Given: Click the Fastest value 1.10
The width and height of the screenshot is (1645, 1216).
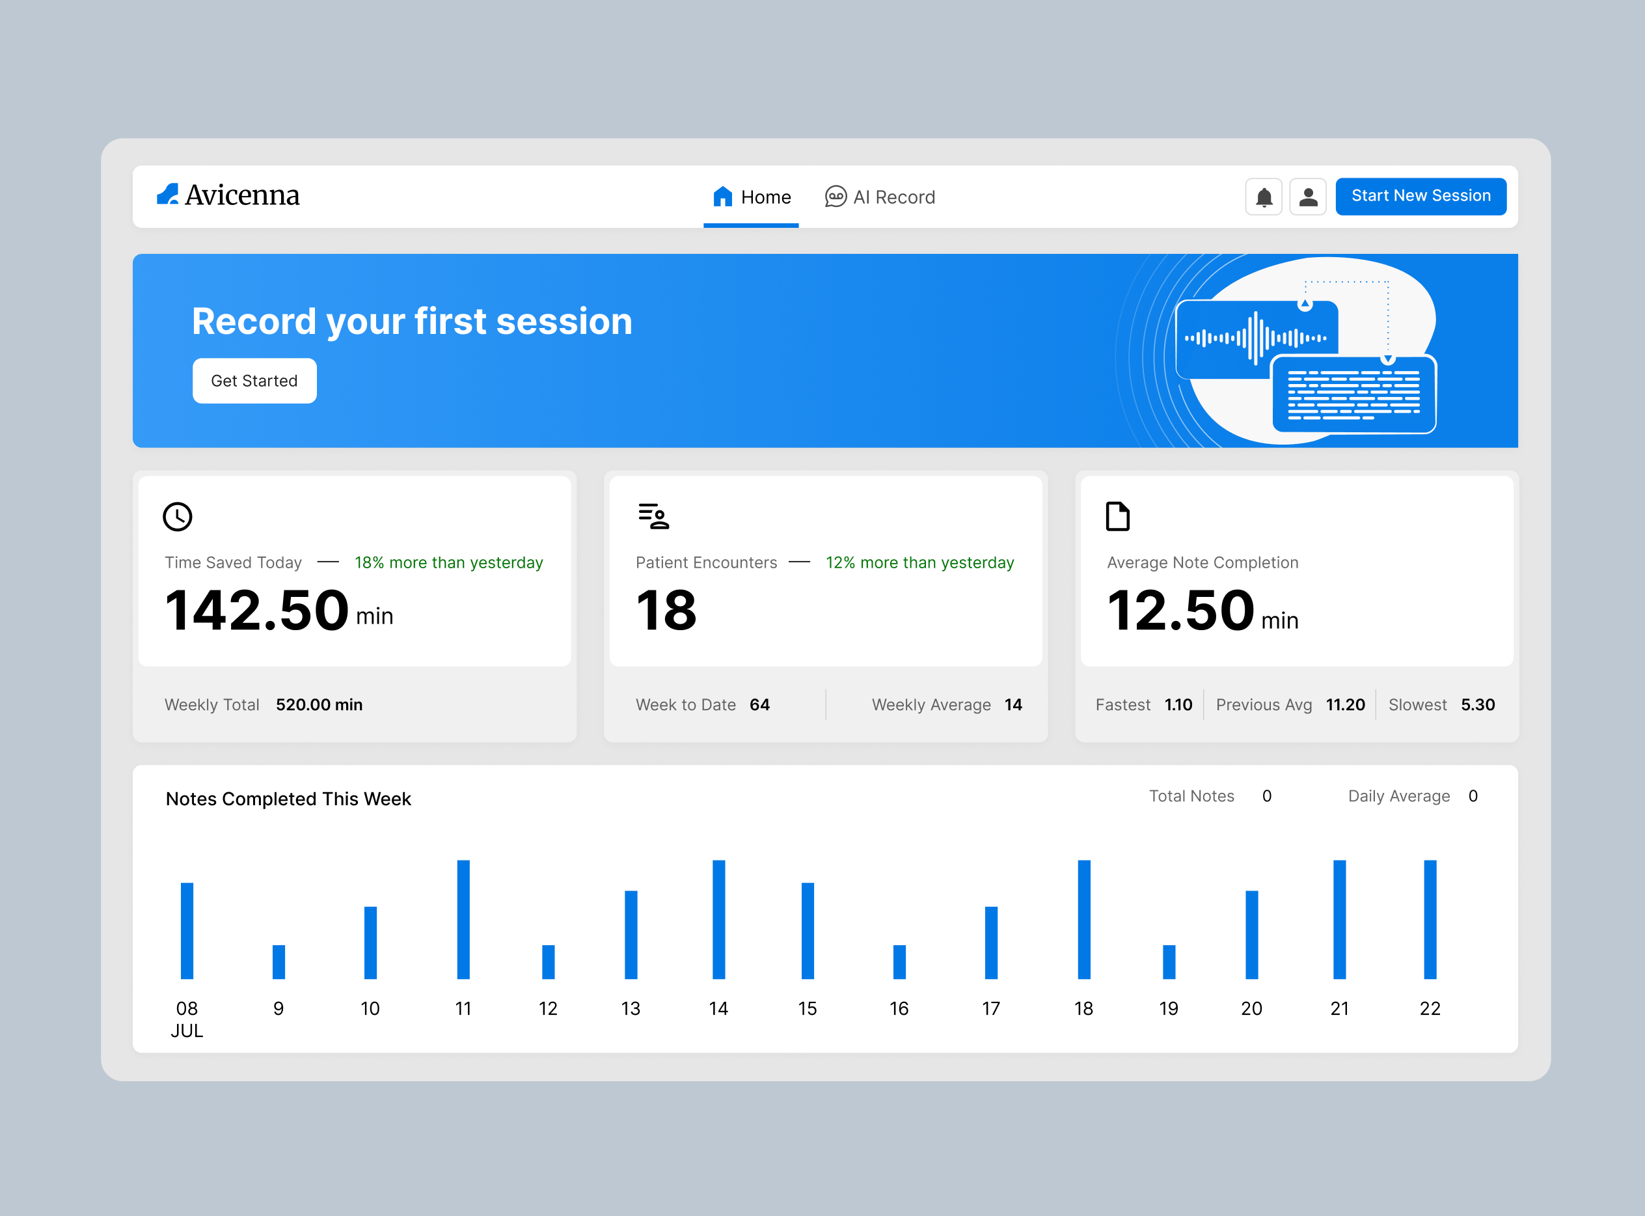Looking at the screenshot, I should (1178, 704).
